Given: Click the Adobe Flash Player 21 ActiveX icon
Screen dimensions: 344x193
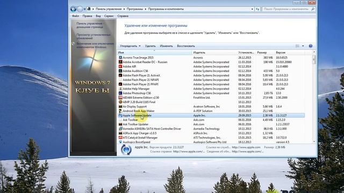Looking at the screenshot, I should pos(120,75).
